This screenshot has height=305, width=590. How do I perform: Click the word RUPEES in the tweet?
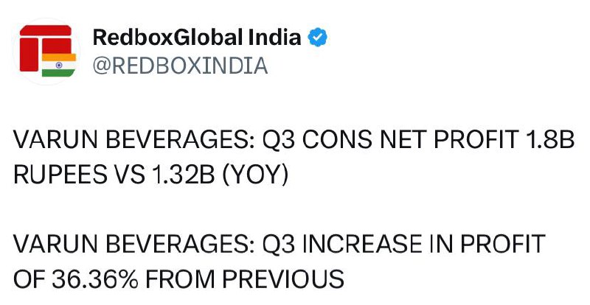tap(60, 175)
